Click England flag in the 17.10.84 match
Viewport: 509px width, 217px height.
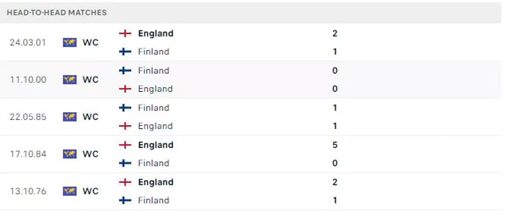click(x=125, y=145)
